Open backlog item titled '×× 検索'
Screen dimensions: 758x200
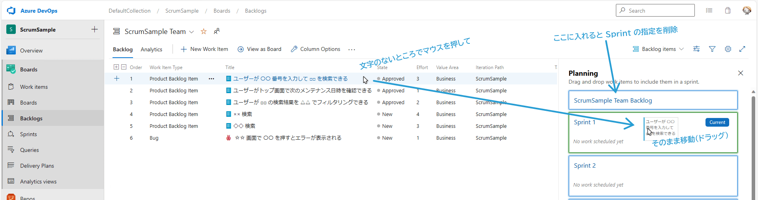[242, 114]
